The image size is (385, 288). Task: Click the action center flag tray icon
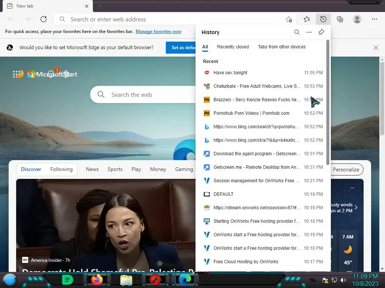click(x=325, y=280)
